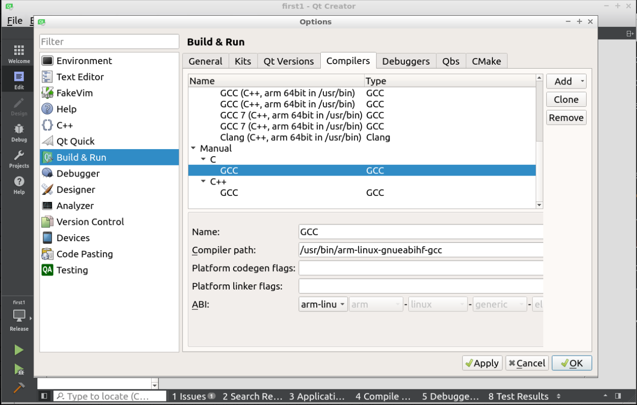Select GCC under the Manual C++ group
This screenshot has width=637, height=405.
pos(362,193)
